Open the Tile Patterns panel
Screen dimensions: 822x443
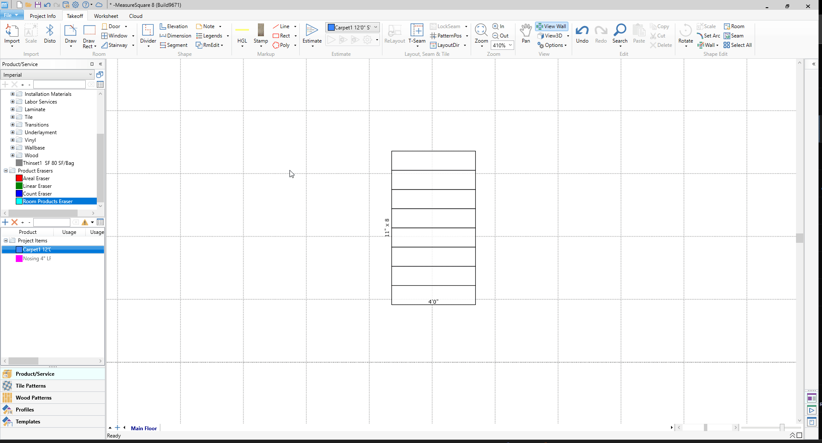tap(53, 386)
